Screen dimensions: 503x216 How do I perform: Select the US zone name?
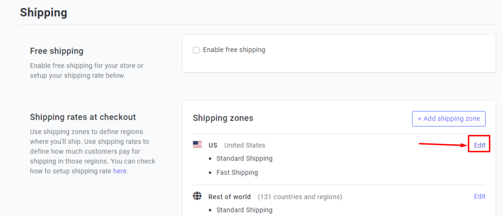point(213,145)
